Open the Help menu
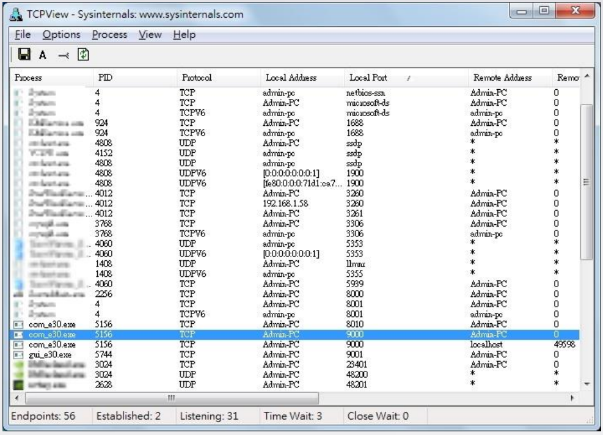 coord(185,35)
